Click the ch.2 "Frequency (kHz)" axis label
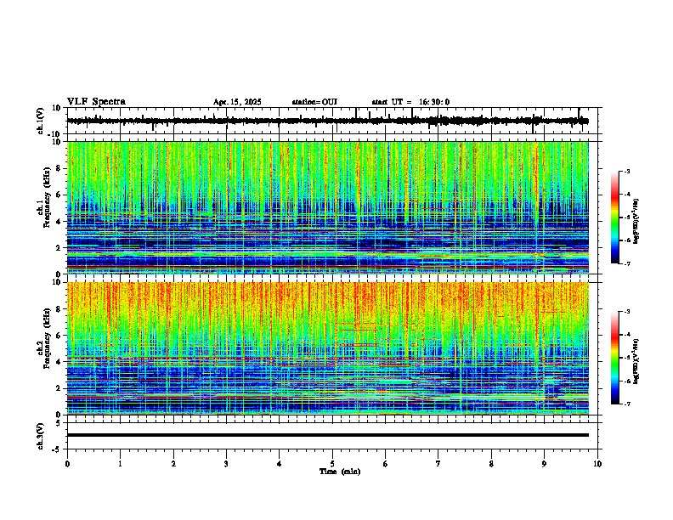This screenshot has height=520, width=673. 47,338
